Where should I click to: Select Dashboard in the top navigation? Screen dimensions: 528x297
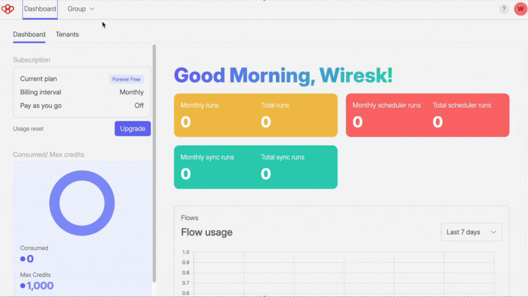[x=40, y=9]
